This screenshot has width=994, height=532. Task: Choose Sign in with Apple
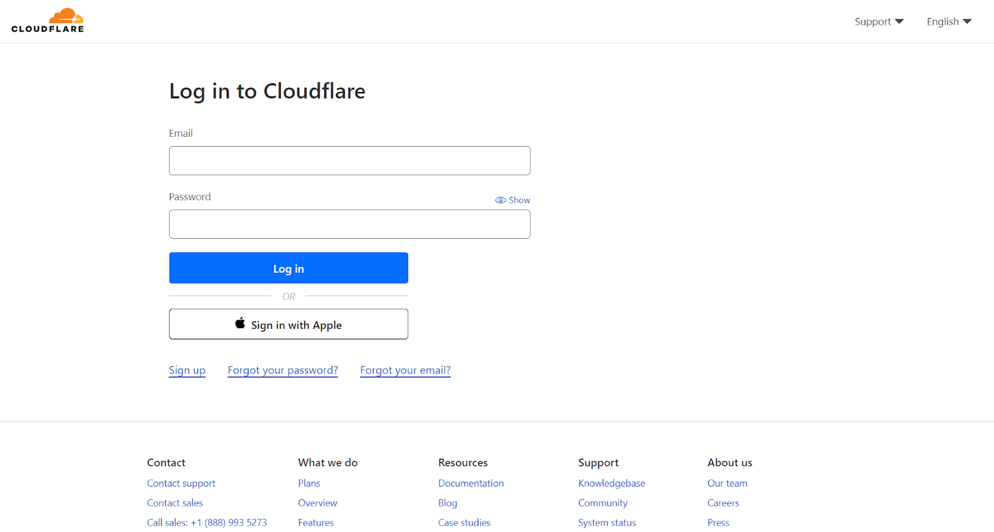tap(288, 324)
